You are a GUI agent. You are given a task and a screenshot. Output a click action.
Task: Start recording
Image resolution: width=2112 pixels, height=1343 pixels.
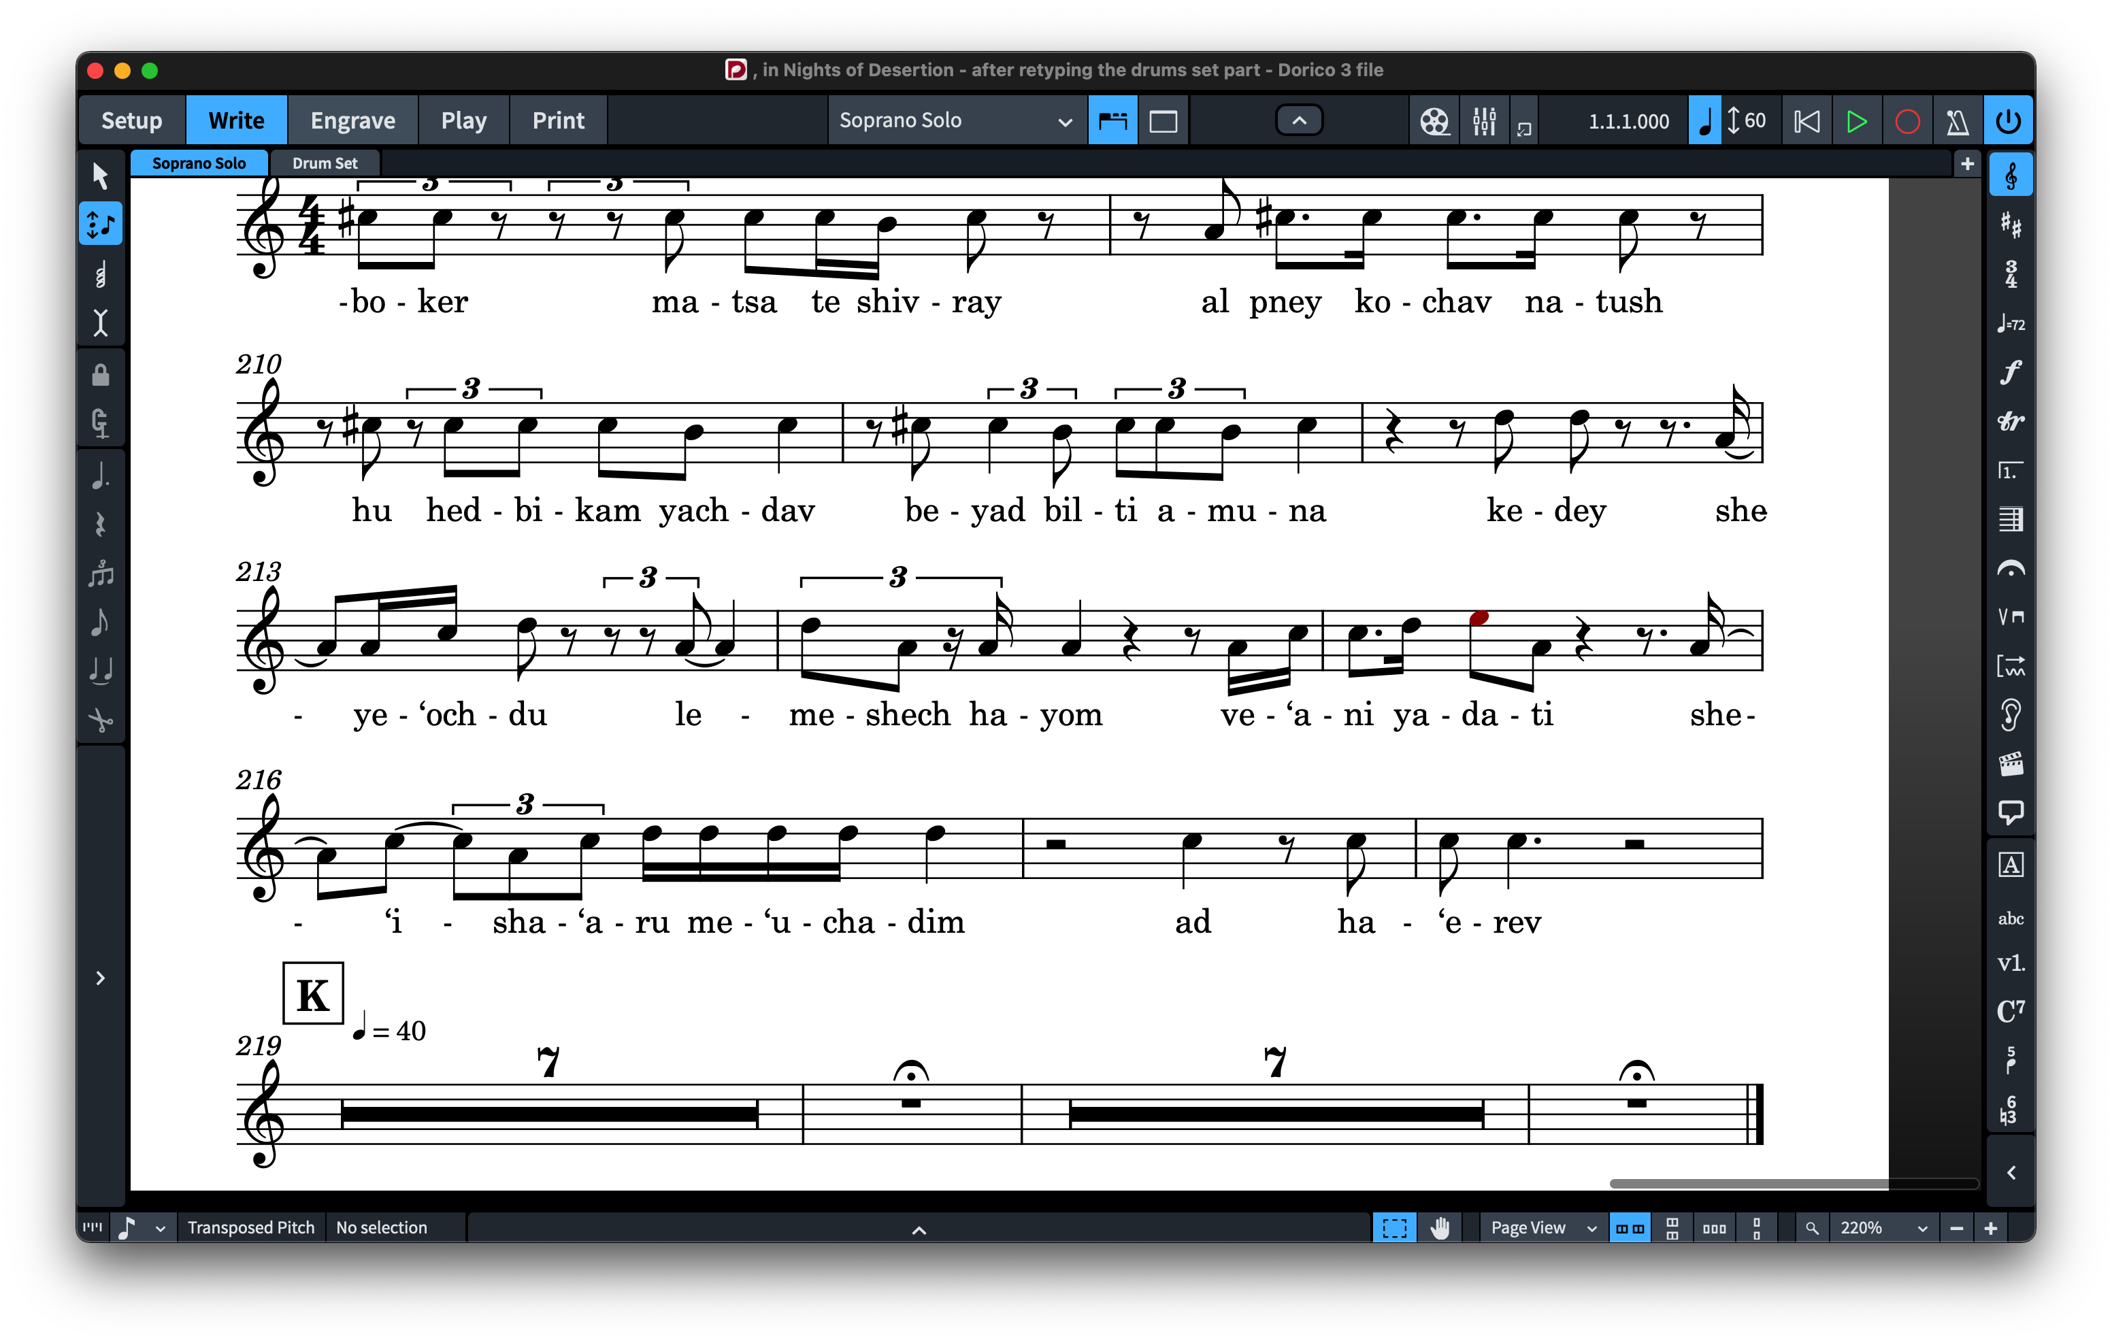pos(1907,120)
